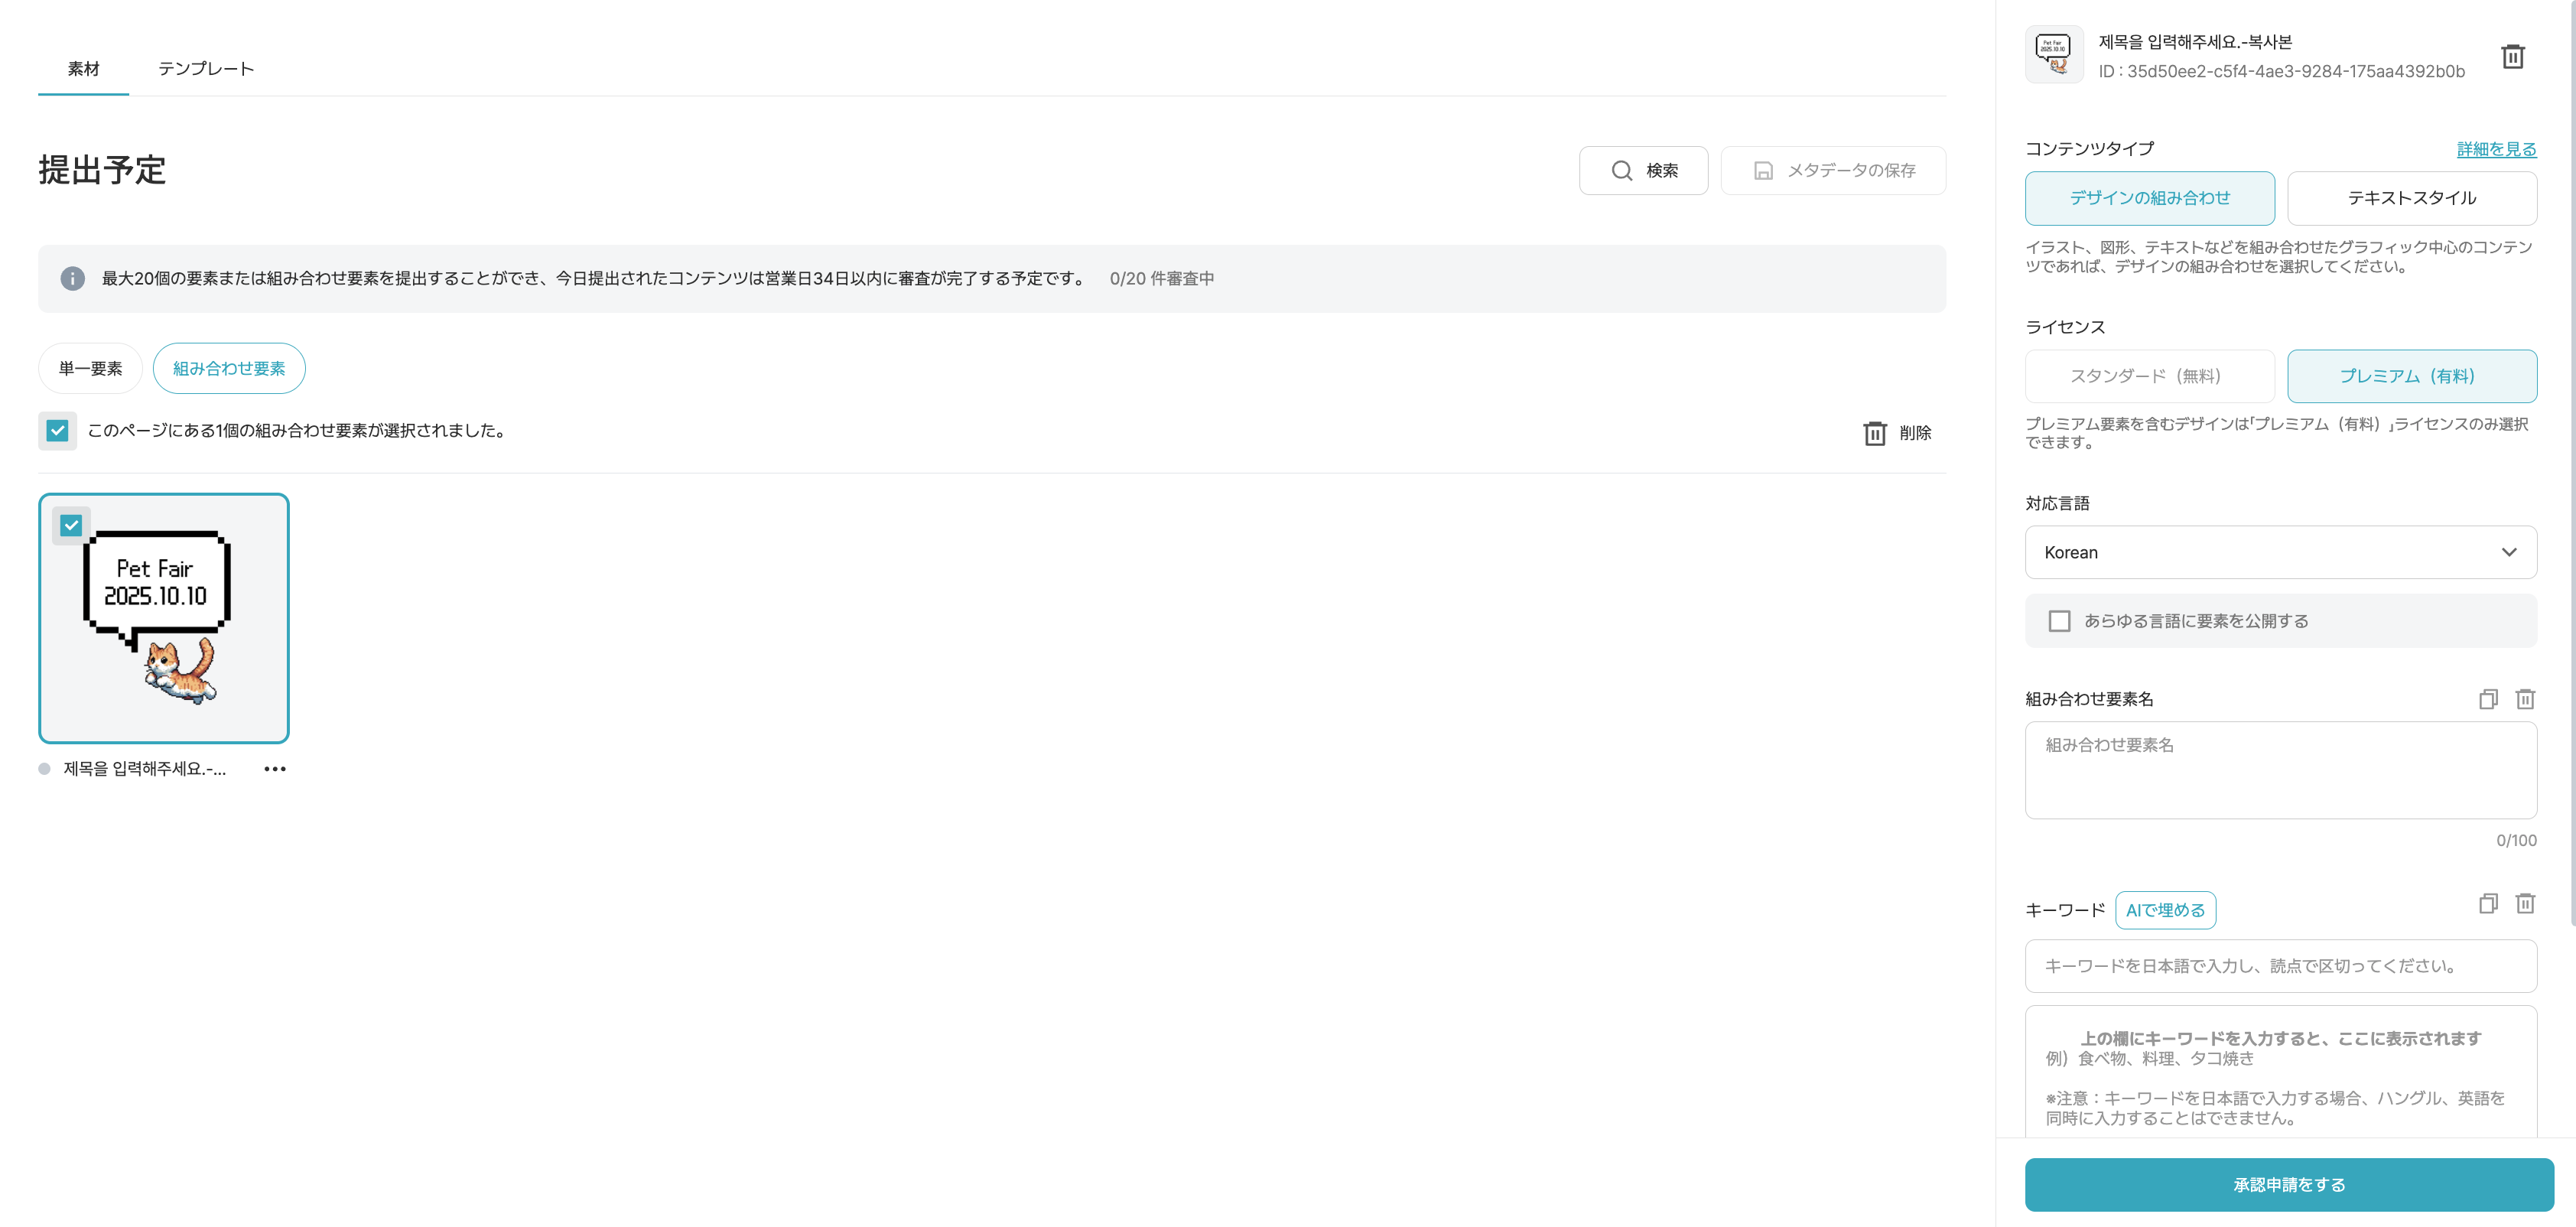Click the 削除 trash icon above the list
The height and width of the screenshot is (1227, 2576).
click(1875, 433)
